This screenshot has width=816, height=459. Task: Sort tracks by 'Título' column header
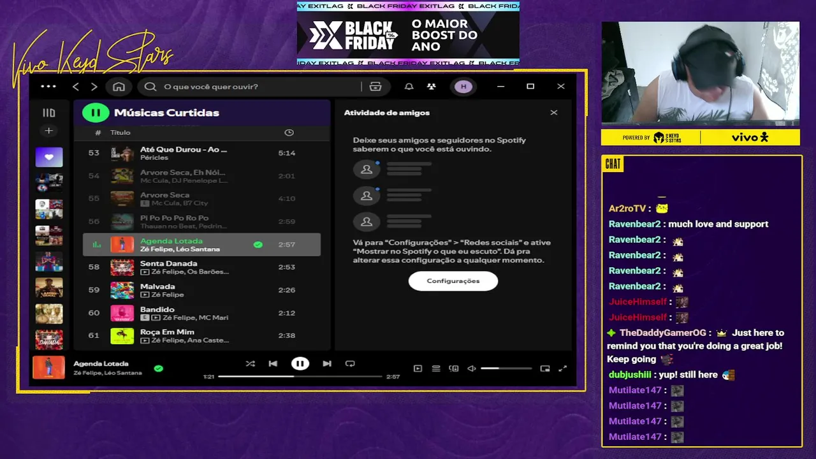(x=120, y=133)
